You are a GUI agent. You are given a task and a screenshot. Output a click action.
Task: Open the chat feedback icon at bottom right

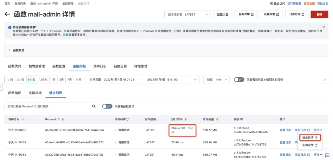327,156
